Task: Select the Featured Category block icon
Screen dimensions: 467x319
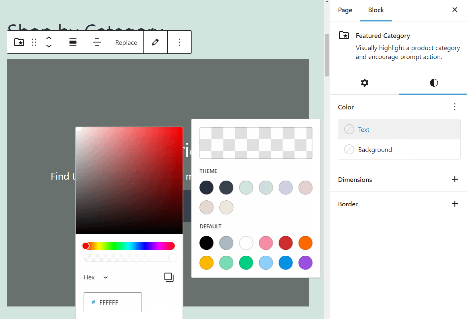Action: [x=19, y=42]
